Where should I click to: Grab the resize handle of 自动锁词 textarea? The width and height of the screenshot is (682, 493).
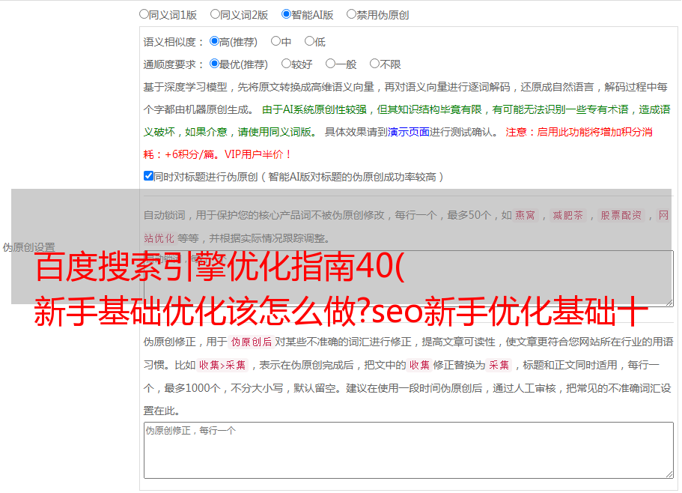(669, 303)
